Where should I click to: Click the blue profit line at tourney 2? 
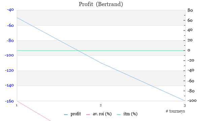point(101,63)
